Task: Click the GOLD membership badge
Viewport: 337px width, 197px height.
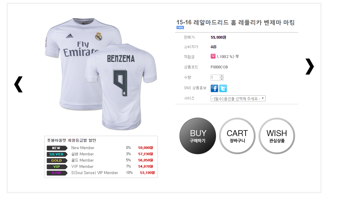Action: pos(56,160)
